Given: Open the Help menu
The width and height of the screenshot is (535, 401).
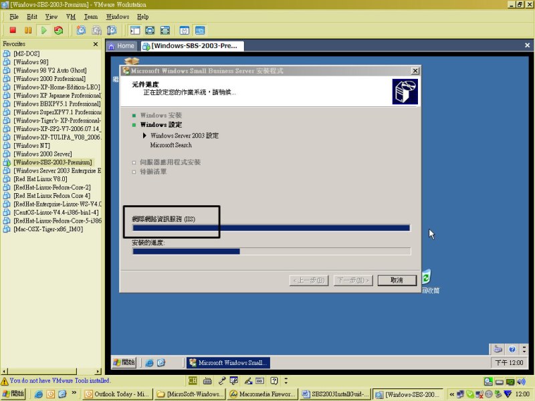Looking at the screenshot, I should (x=143, y=17).
